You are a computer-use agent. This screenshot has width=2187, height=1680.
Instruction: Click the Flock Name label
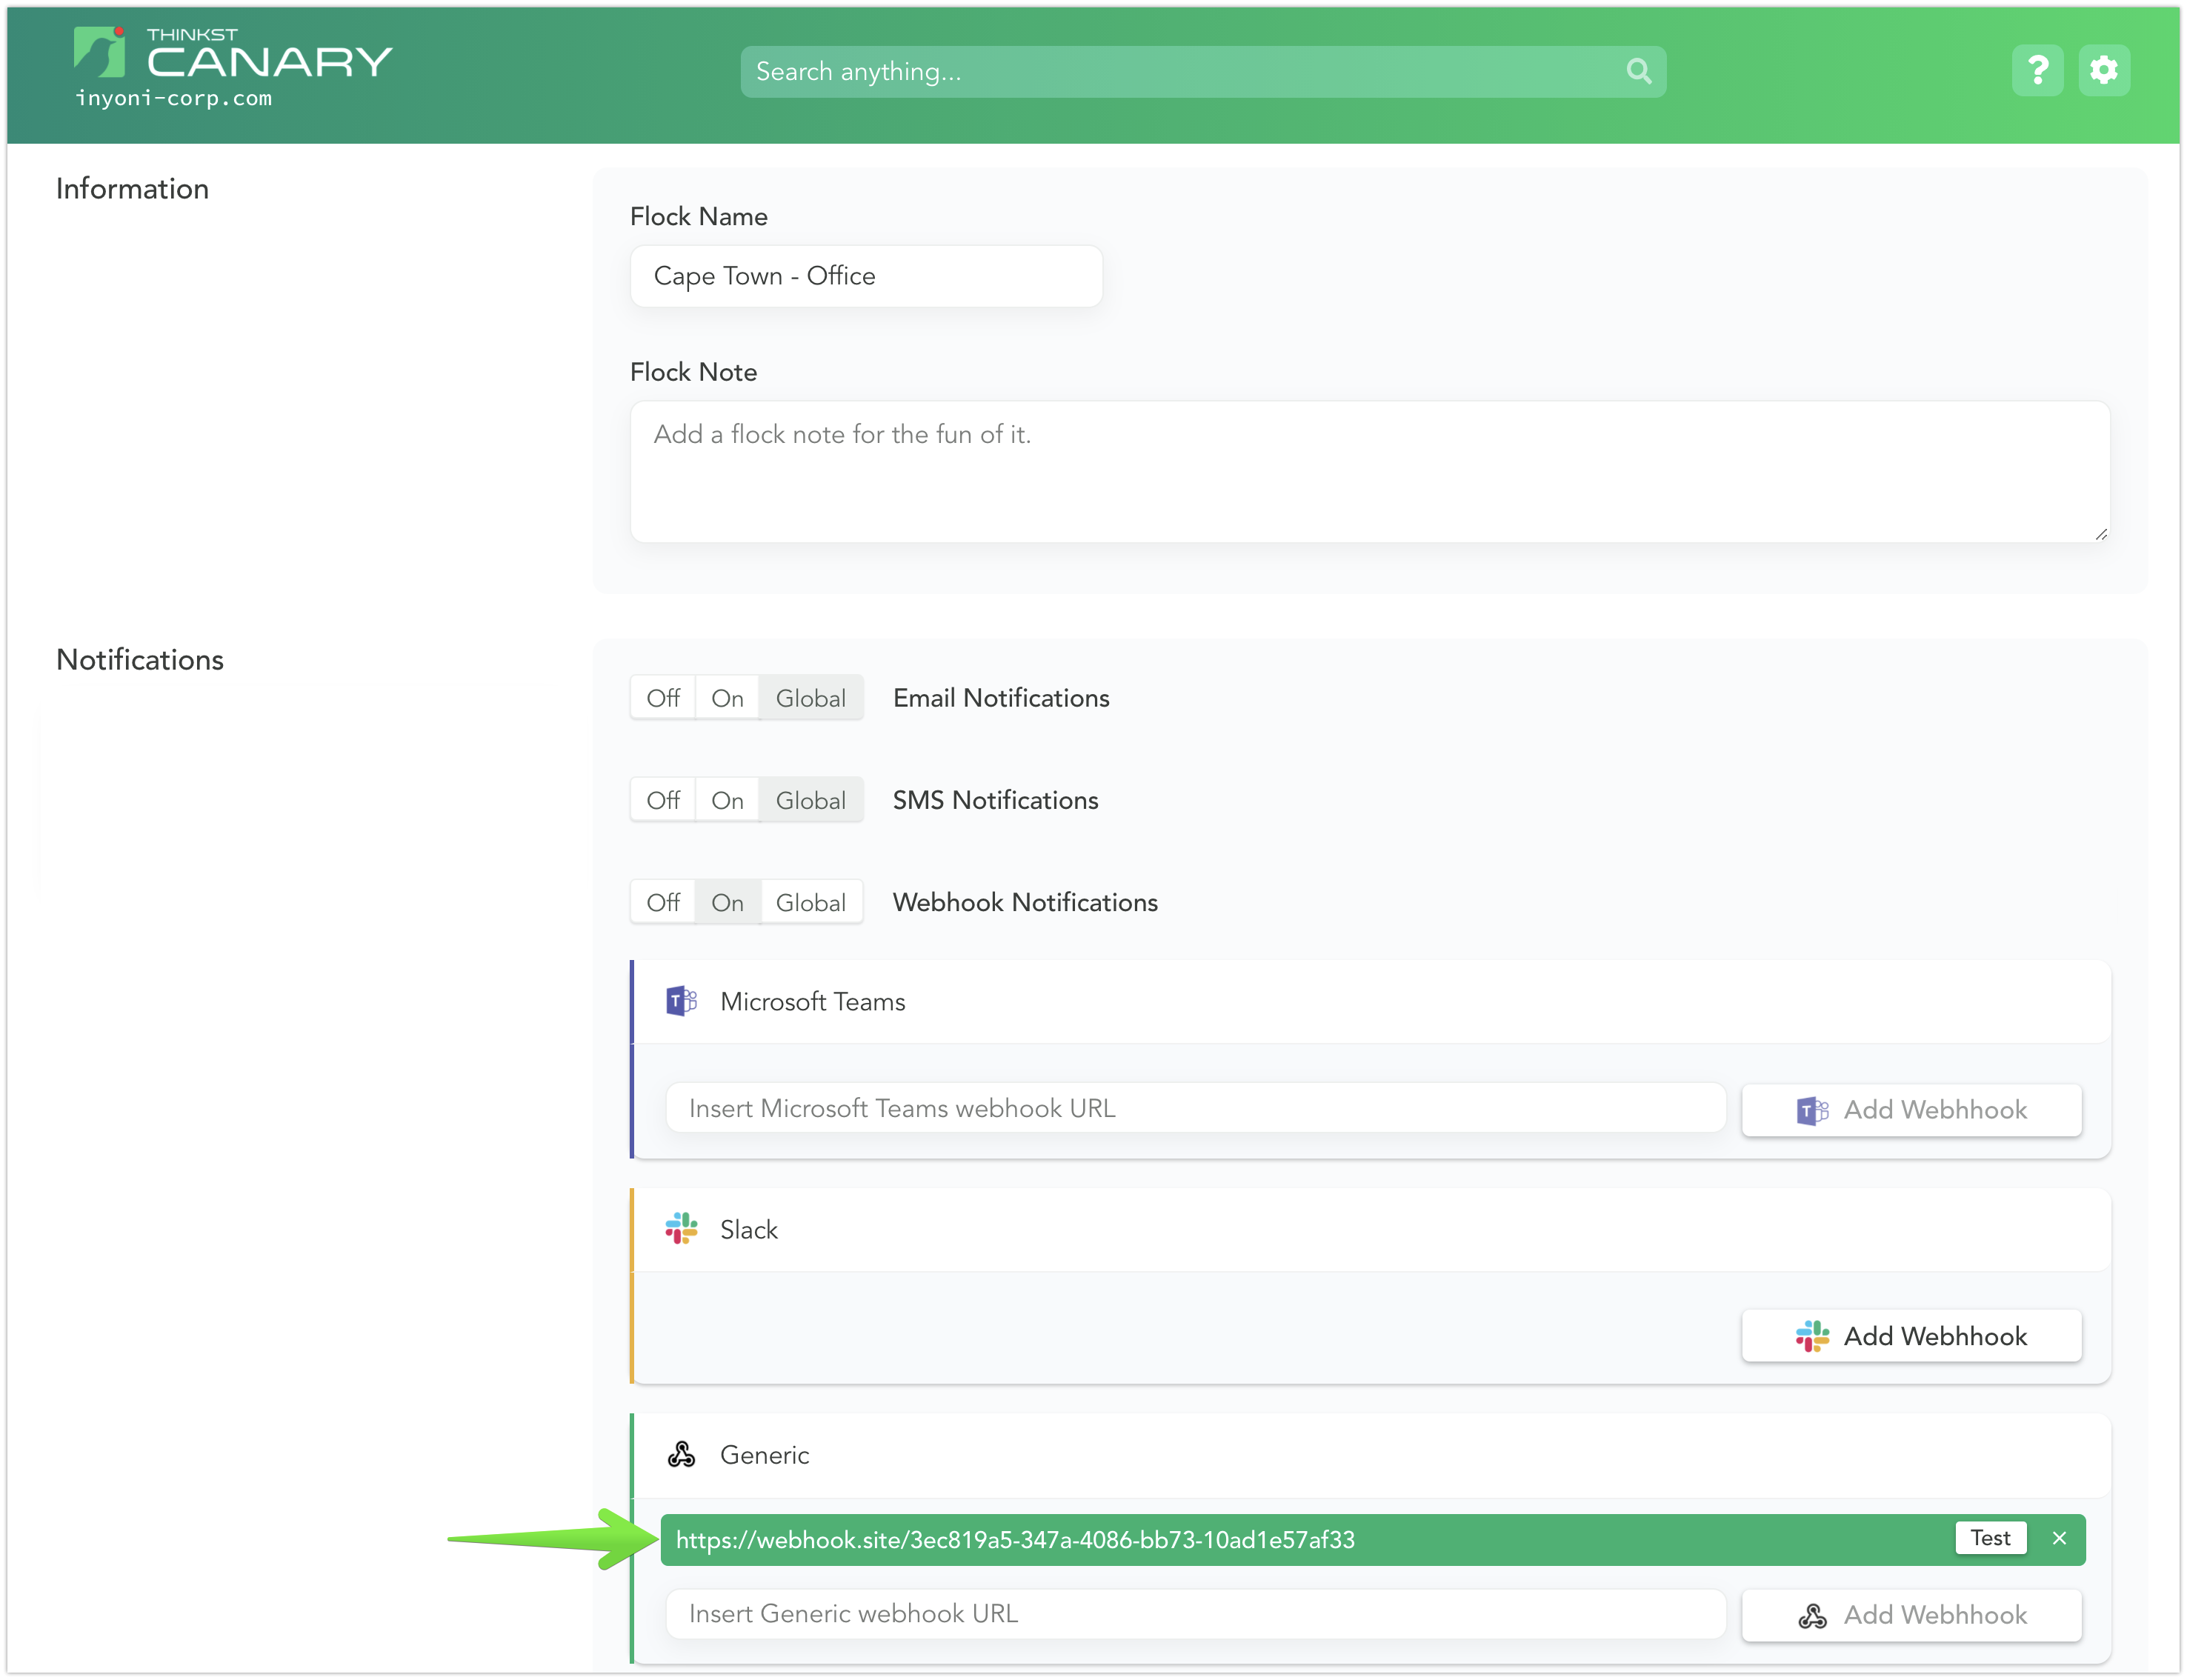tap(699, 217)
